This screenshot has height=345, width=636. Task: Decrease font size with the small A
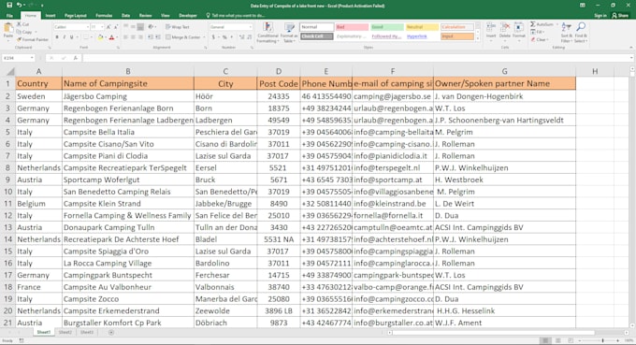pyautogui.click(x=115, y=27)
